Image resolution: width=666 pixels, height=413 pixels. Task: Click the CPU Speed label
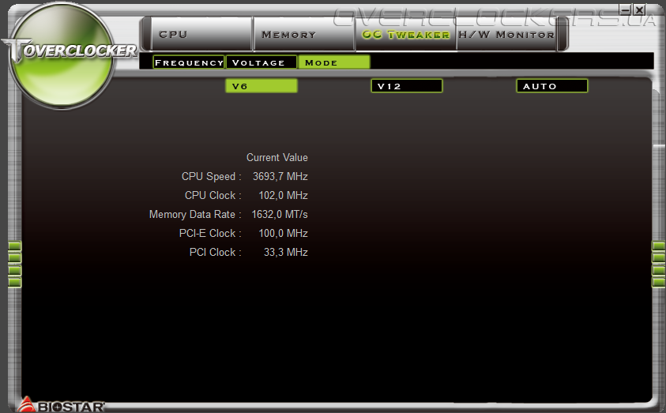pyautogui.click(x=211, y=176)
